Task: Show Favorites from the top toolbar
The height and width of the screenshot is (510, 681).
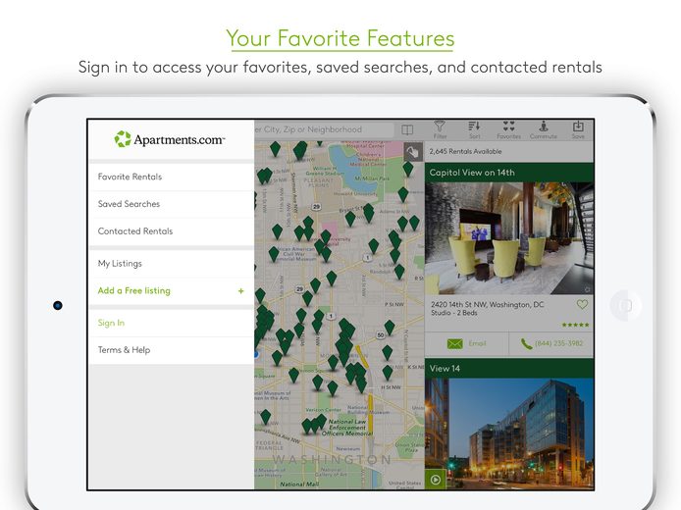Action: (508, 129)
